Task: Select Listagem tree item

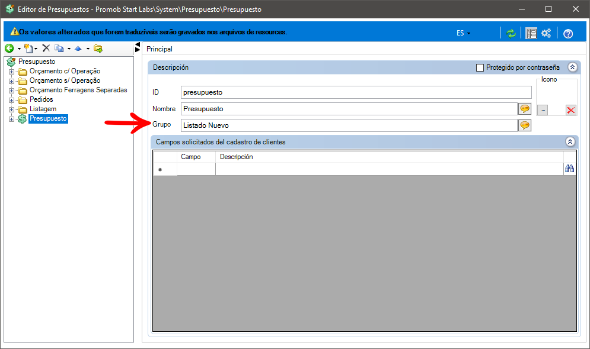Action: click(x=43, y=109)
